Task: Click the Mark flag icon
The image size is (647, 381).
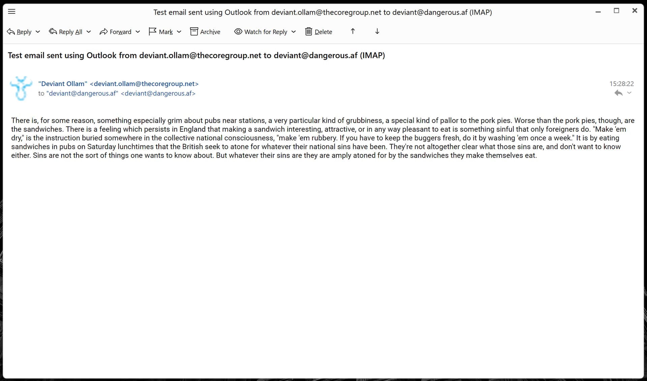Action: (x=153, y=31)
